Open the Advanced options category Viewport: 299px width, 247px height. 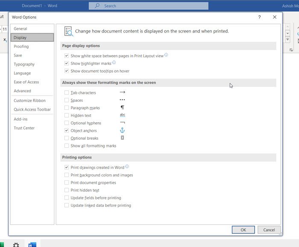click(22, 91)
